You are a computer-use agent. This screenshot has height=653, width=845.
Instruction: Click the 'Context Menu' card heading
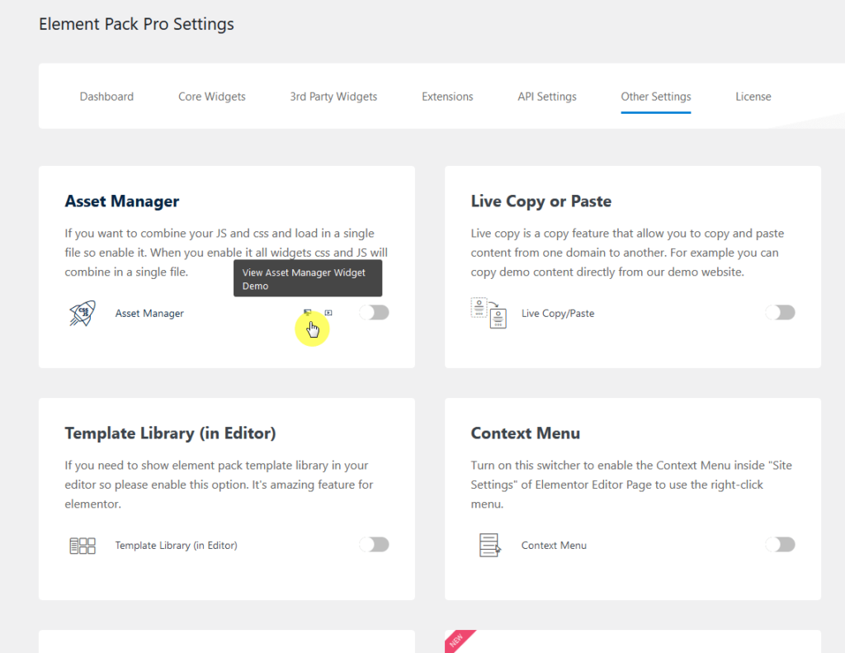coord(526,433)
